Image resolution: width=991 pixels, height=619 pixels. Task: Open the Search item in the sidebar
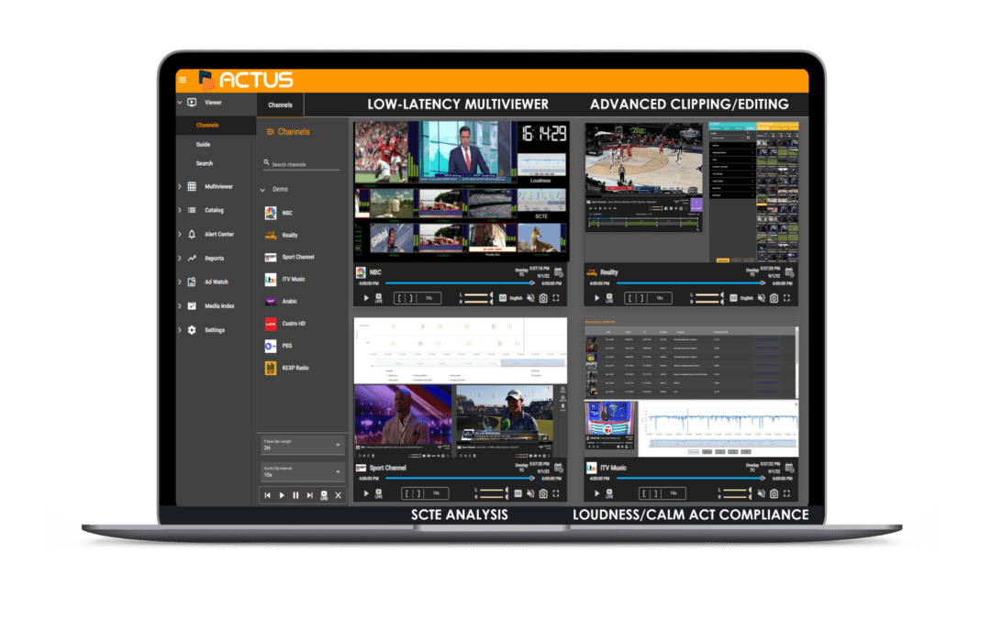[x=204, y=163]
